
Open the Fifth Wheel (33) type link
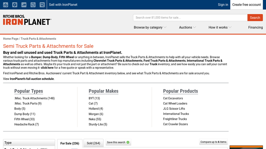[24, 119]
